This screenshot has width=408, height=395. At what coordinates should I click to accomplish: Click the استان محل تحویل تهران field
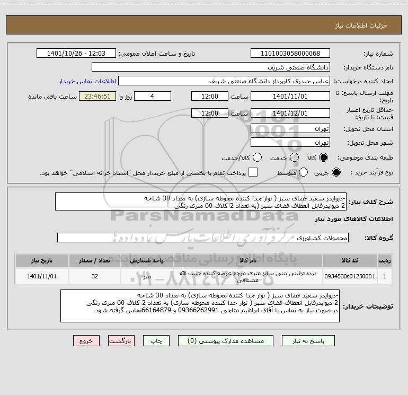(x=290, y=128)
